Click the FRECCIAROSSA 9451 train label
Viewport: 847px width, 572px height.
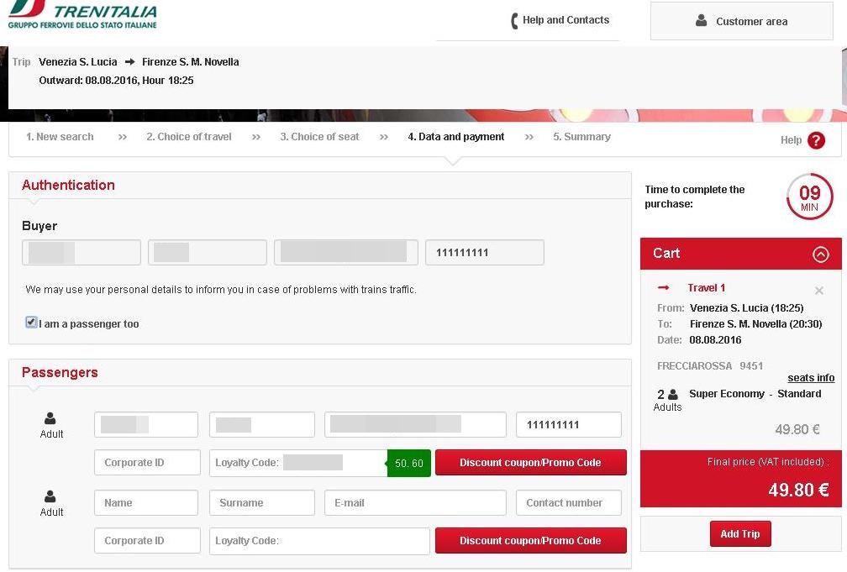pos(710,365)
